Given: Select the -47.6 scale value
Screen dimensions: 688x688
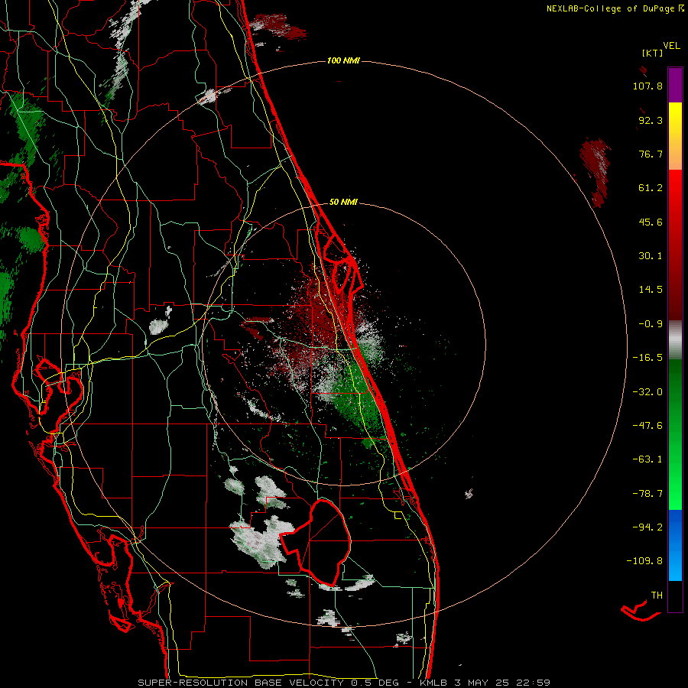Looking at the screenshot, I should point(647,426).
